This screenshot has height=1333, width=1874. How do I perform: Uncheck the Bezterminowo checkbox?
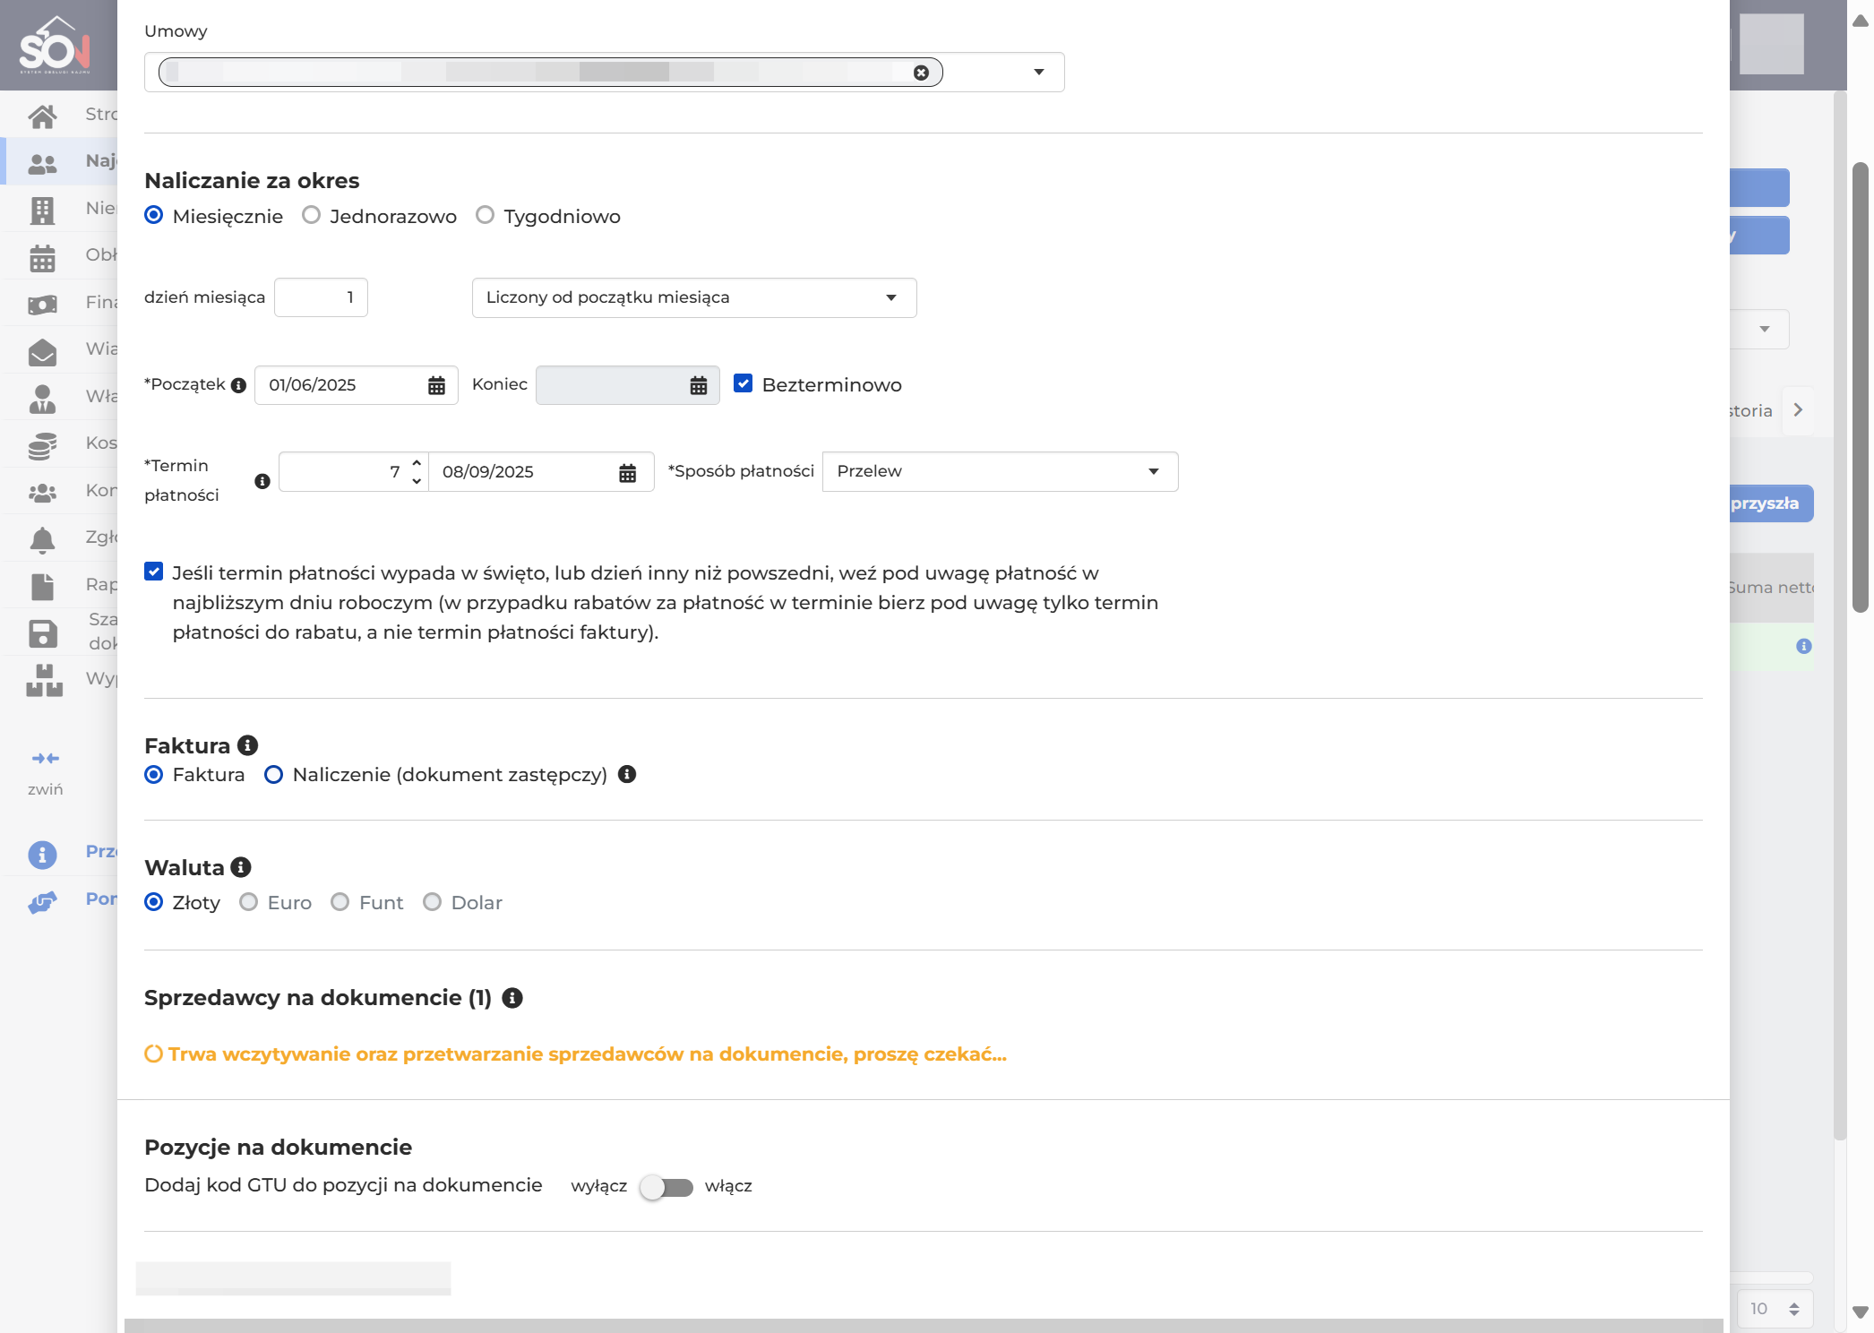pos(743,383)
